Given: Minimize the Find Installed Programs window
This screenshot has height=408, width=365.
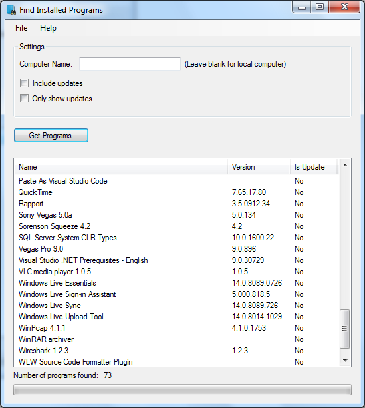Looking at the screenshot, I should [x=302, y=7].
